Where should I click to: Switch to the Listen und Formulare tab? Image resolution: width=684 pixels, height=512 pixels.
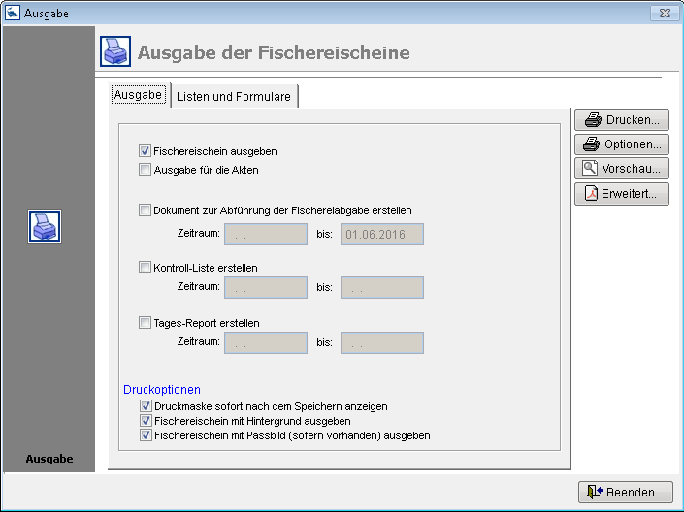(233, 97)
